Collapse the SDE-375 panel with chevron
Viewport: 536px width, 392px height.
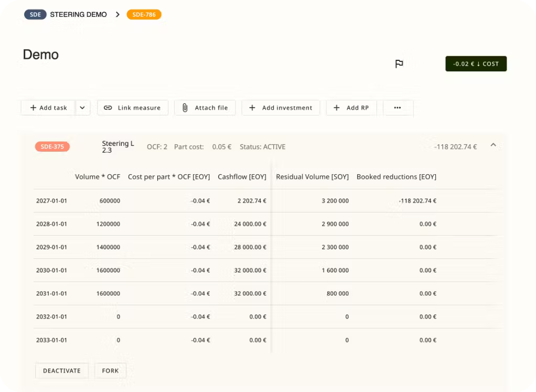point(493,145)
